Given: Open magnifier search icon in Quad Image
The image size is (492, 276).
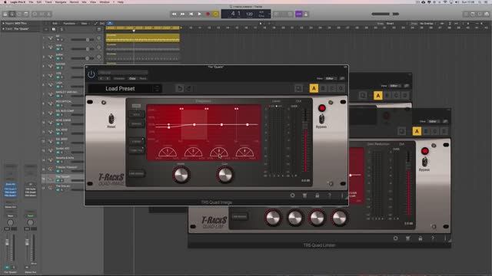Looking at the screenshot, I should click(x=298, y=89).
